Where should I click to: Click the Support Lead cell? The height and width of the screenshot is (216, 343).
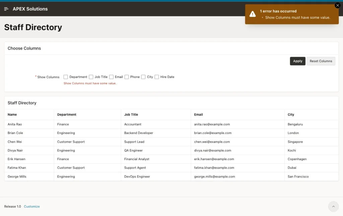click(x=156, y=142)
